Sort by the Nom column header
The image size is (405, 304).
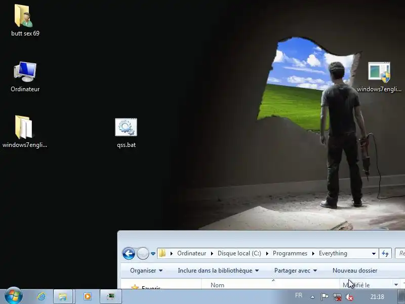click(270, 285)
